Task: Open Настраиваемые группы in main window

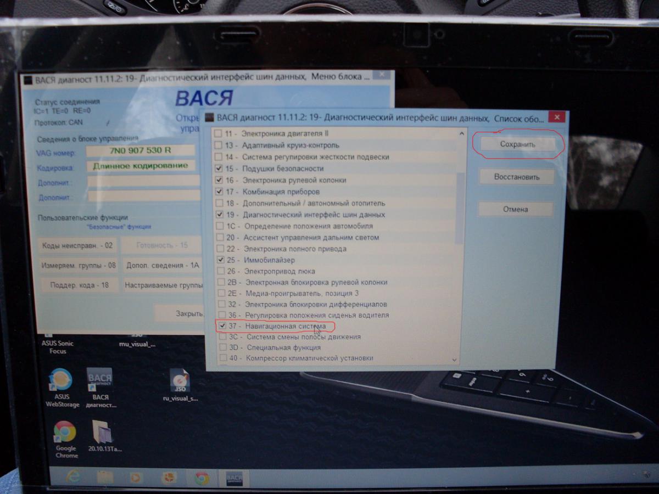Action: point(163,285)
